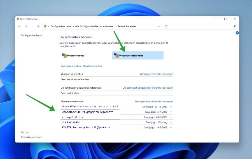Expand credential modified Vandaag
Screen dimensions: 252x159
(x=171, y=122)
